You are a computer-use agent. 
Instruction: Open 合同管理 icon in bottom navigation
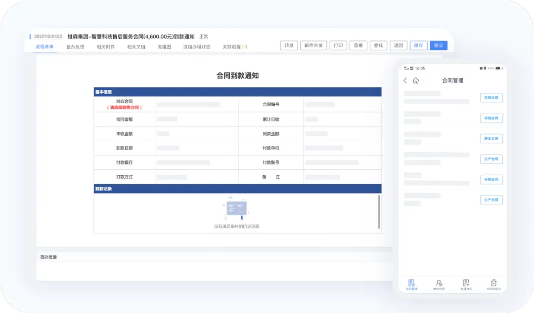(x=411, y=283)
